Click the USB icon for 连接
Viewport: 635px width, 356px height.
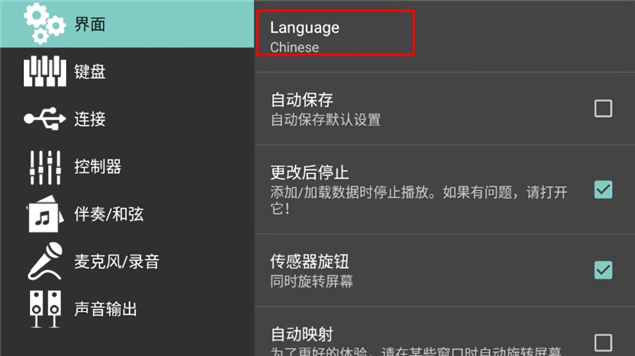pos(45,119)
